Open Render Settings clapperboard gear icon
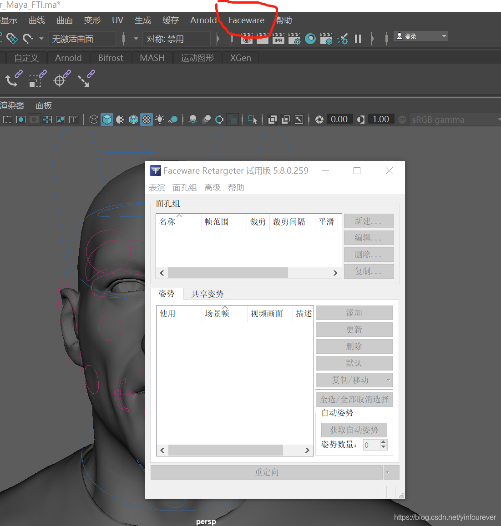This screenshot has width=501, height=526. 294,39
